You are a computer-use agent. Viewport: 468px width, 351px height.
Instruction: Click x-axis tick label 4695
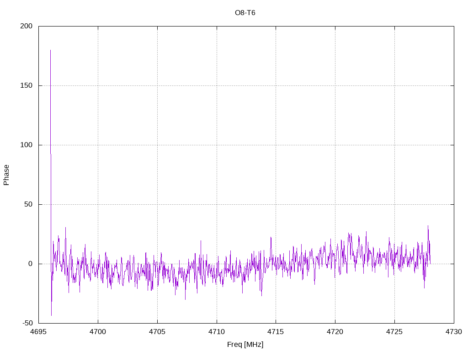point(38,332)
